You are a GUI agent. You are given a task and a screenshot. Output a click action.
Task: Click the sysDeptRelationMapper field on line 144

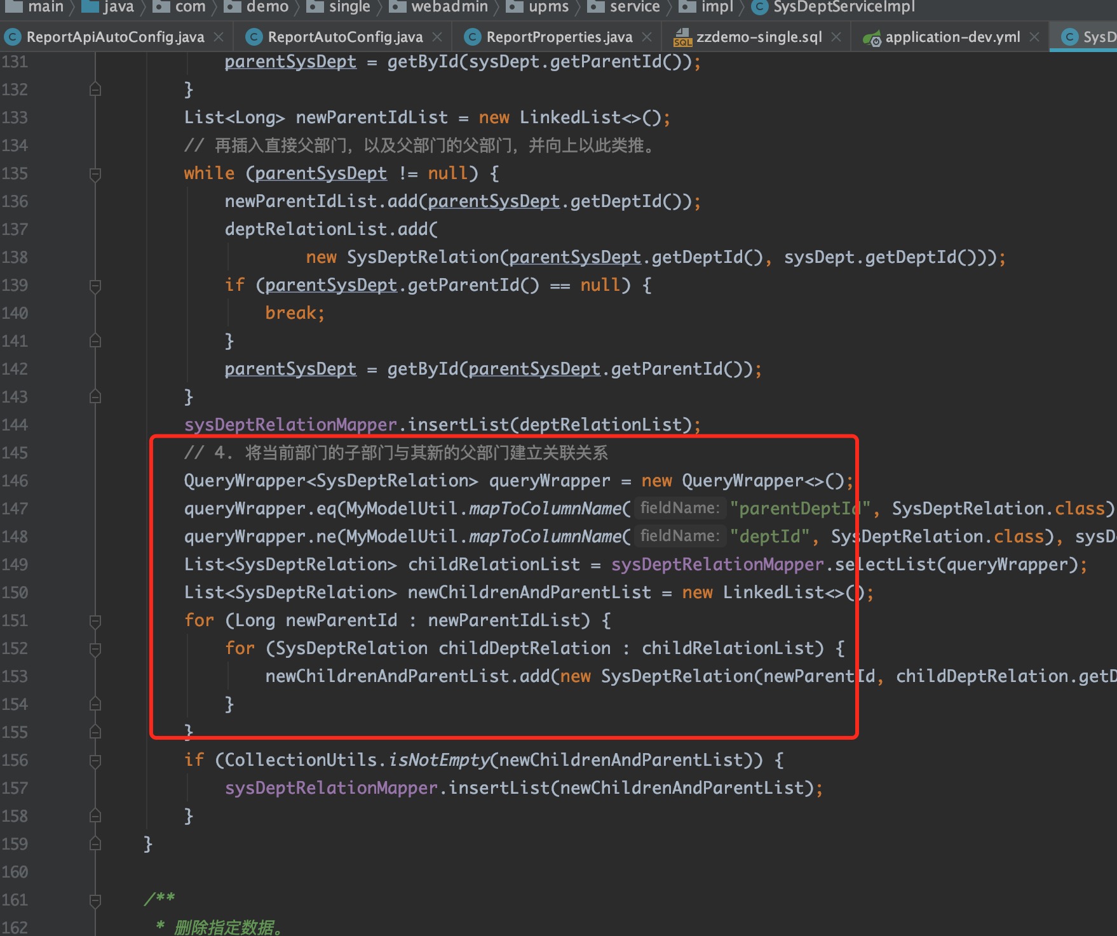click(290, 425)
